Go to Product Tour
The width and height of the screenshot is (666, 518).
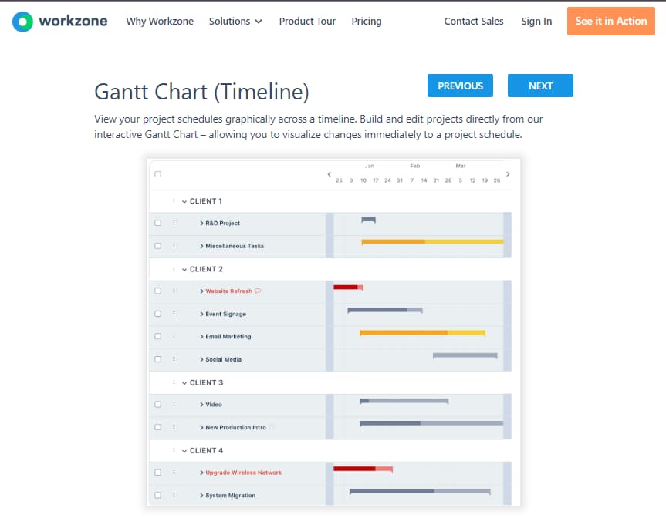tap(307, 22)
